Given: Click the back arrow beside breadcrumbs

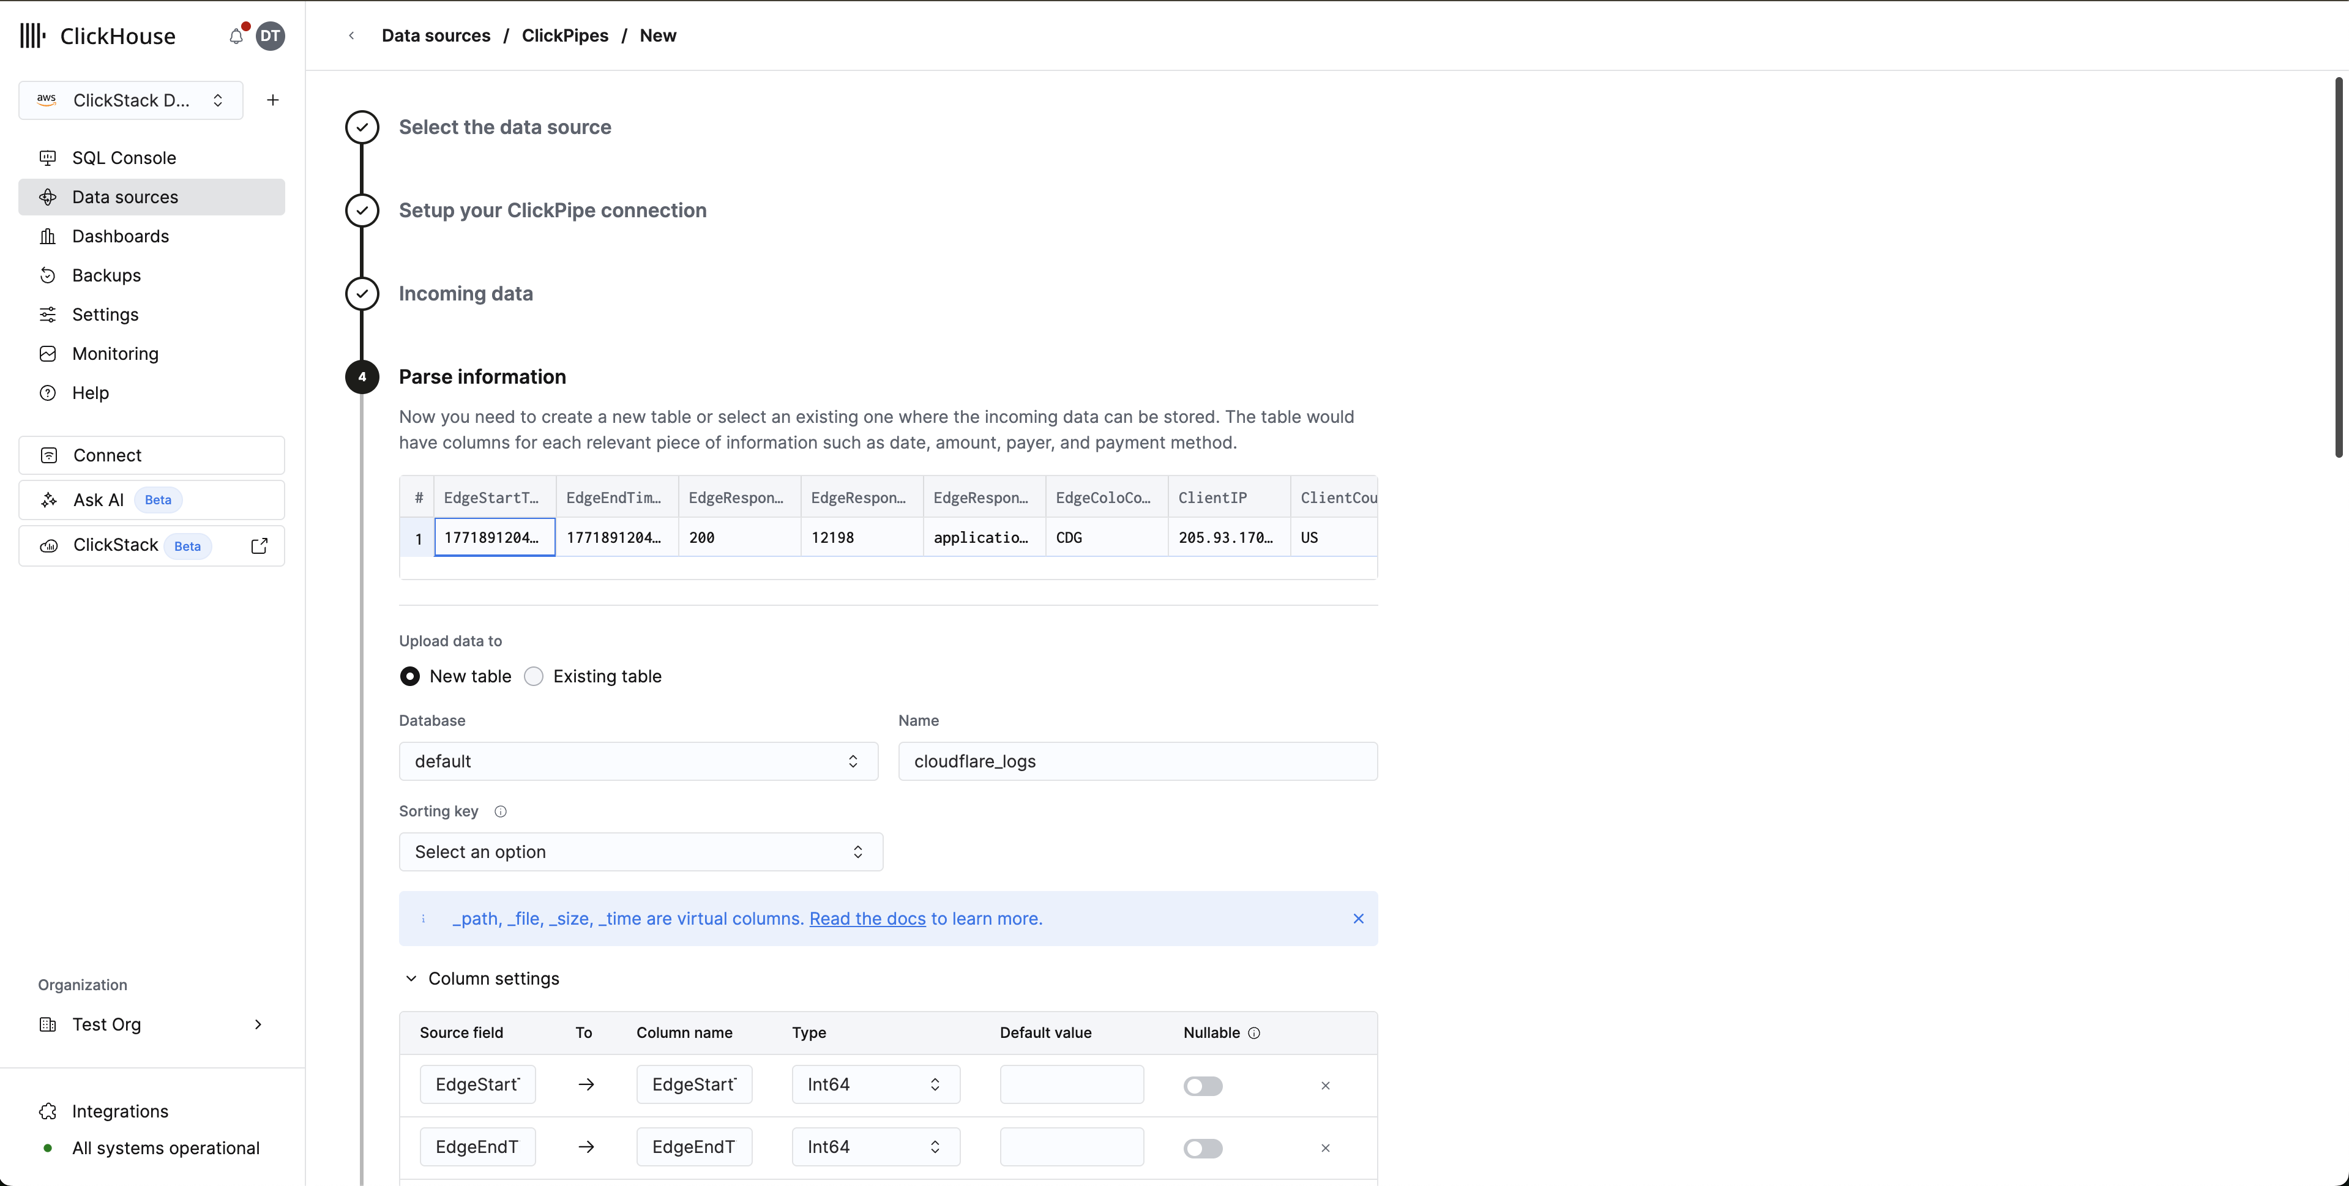Looking at the screenshot, I should (x=352, y=35).
